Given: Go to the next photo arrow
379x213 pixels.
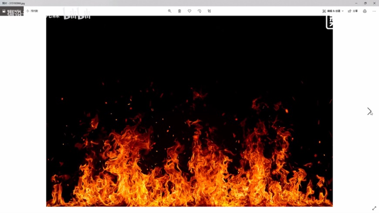Looking at the screenshot, I should tap(369, 111).
